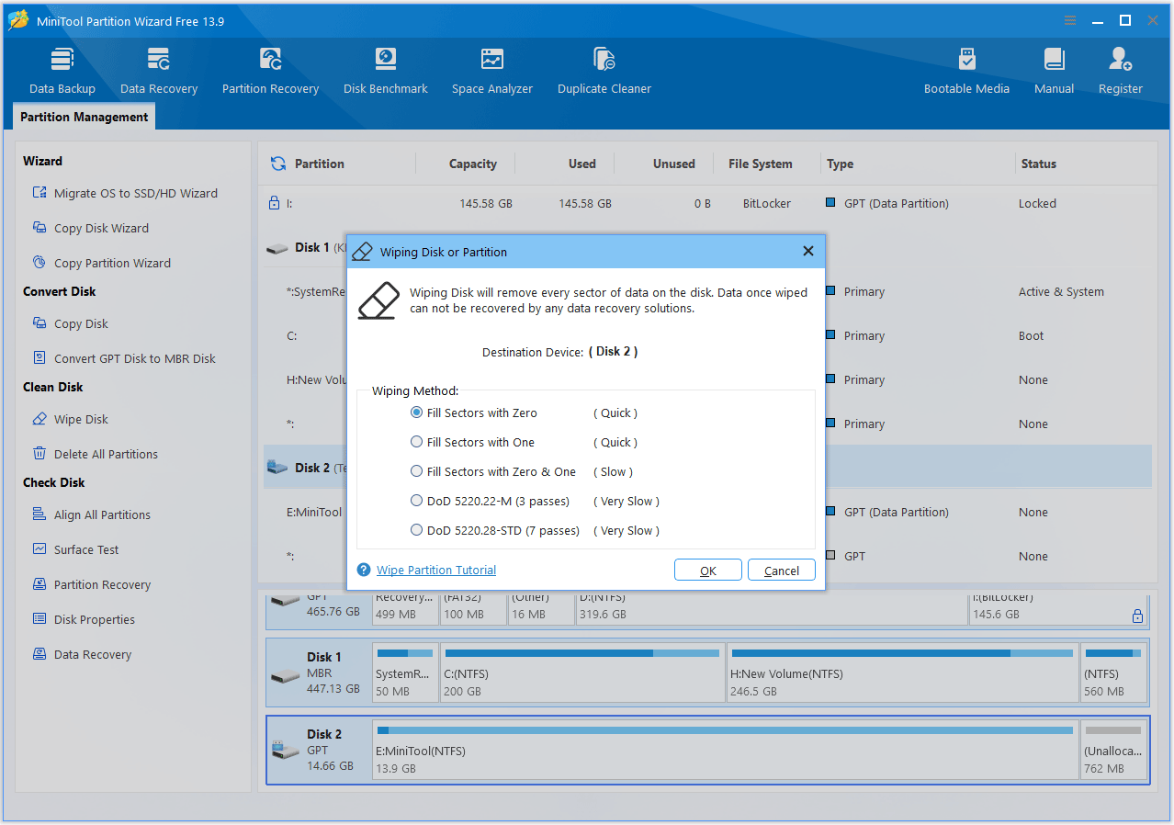
Task: Cancel the wipe dialog
Action: click(781, 570)
